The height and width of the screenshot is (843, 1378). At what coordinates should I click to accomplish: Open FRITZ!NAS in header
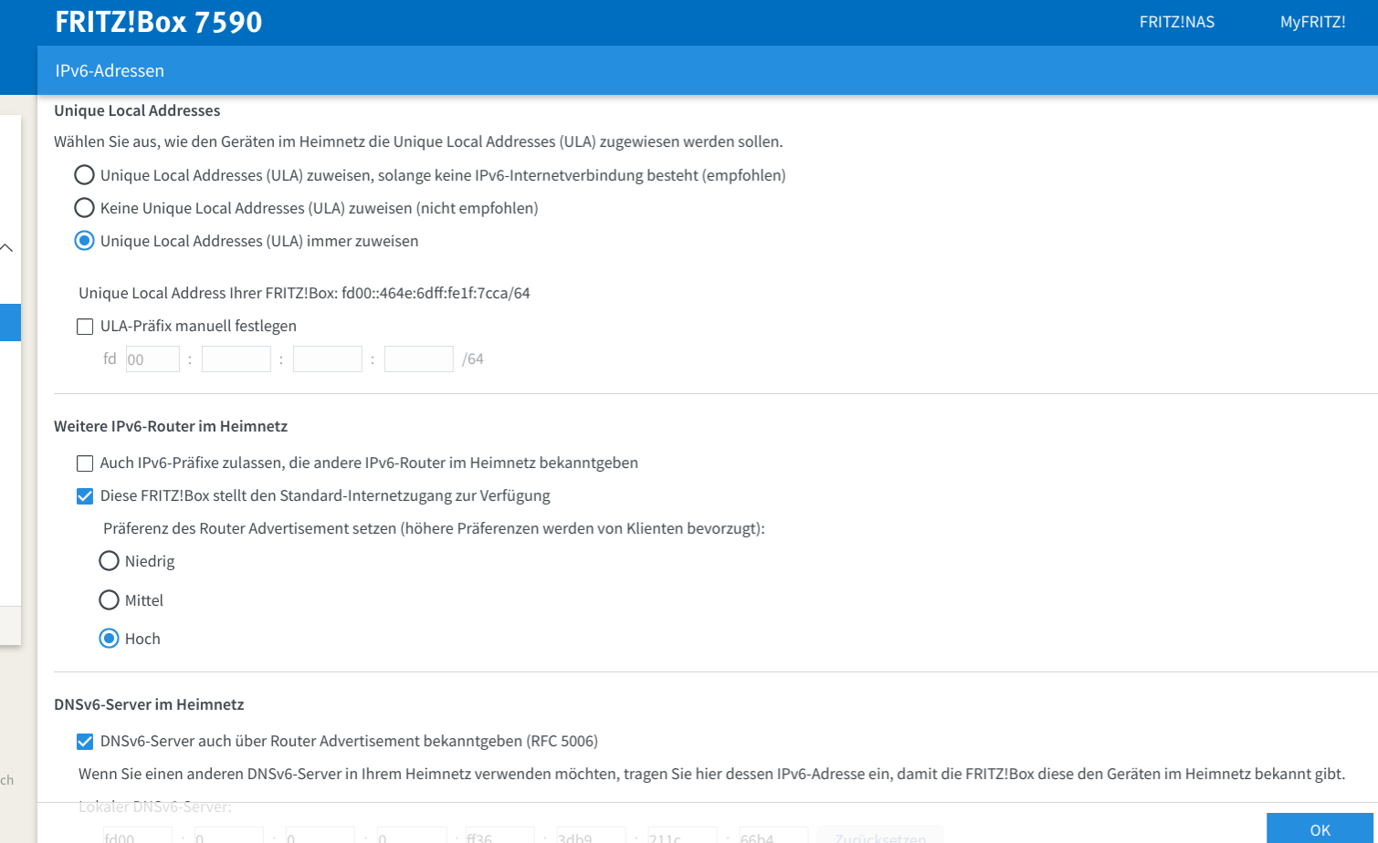tap(1176, 22)
